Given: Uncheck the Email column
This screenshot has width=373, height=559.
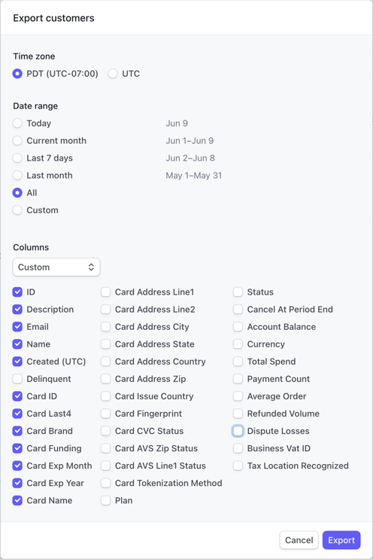Looking at the screenshot, I should click(x=17, y=327).
